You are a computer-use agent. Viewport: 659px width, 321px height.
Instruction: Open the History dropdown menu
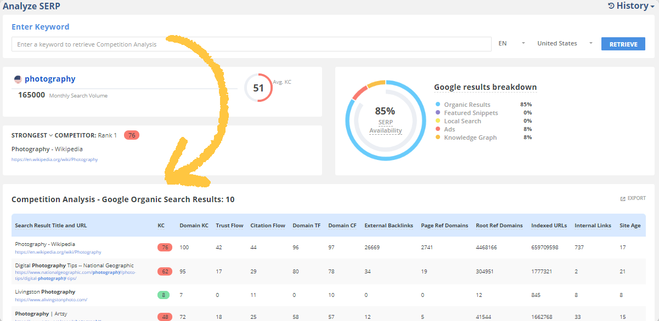coord(632,6)
